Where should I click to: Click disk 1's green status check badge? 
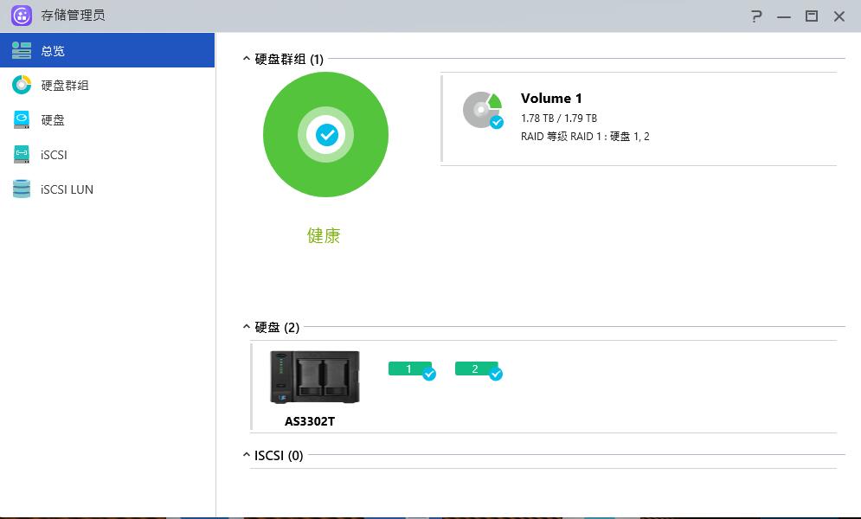coord(427,375)
